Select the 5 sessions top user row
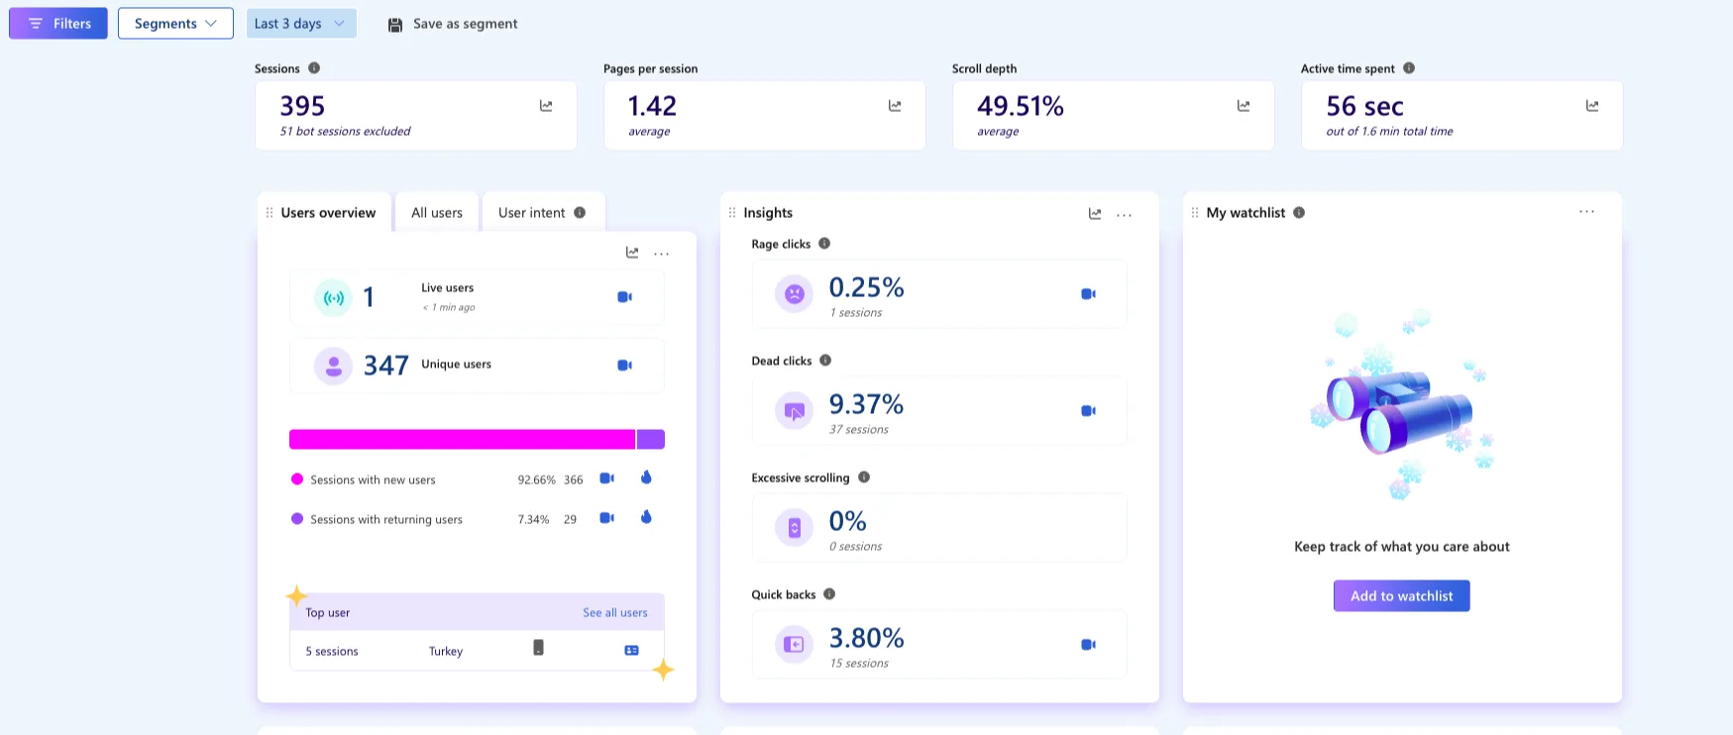 point(477,651)
